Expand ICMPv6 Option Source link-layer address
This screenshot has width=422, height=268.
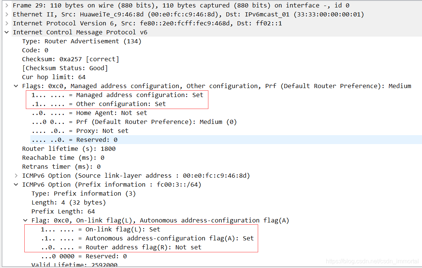[16, 176]
